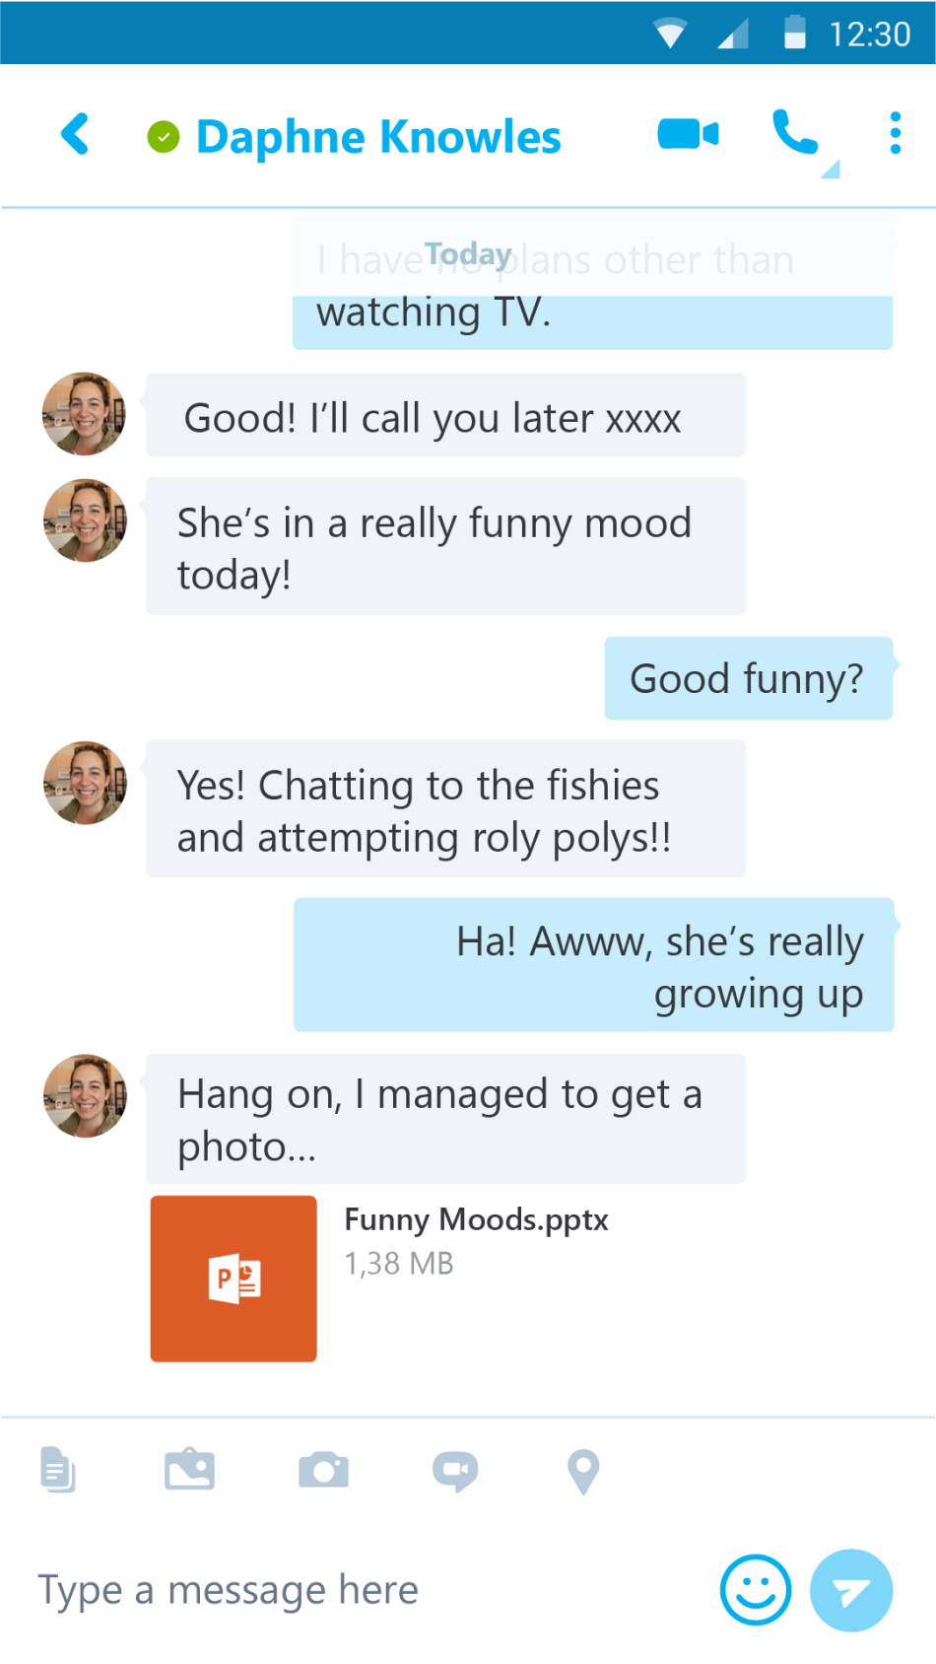Expand more call options chevron
Viewport: 936px width, 1664px height.
831,171
